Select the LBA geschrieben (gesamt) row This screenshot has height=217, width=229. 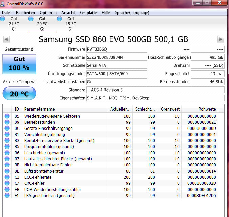pyautogui.click(x=110, y=195)
